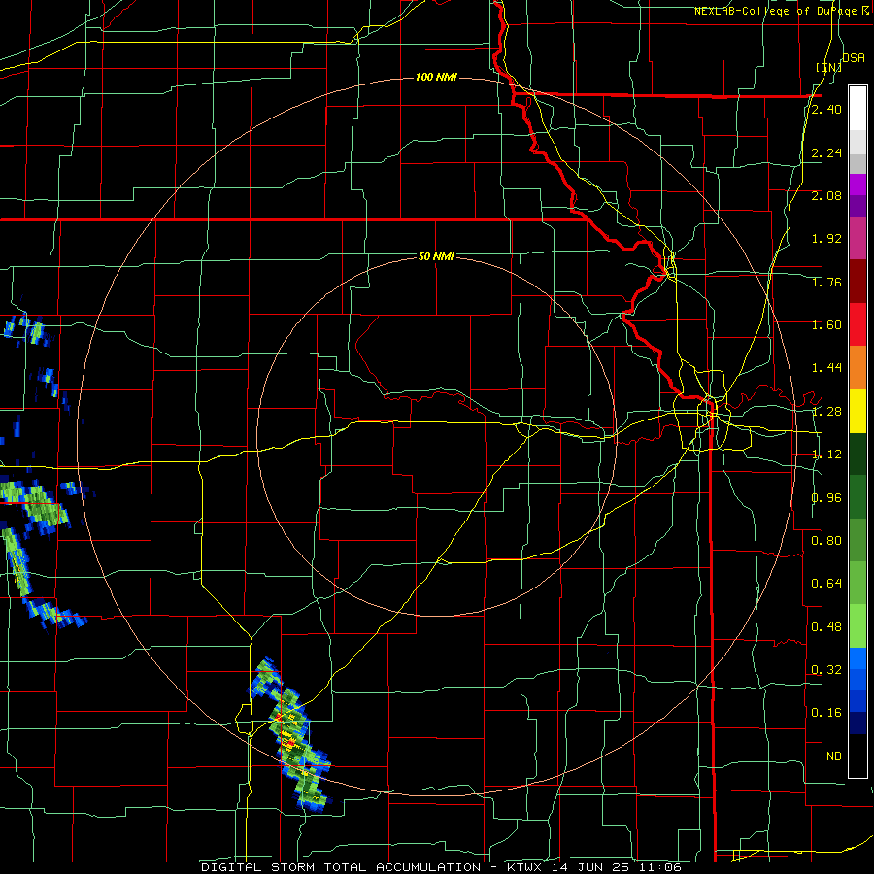The image size is (874, 874).
Task: Click the 0.16 legend value
Action: [826, 713]
